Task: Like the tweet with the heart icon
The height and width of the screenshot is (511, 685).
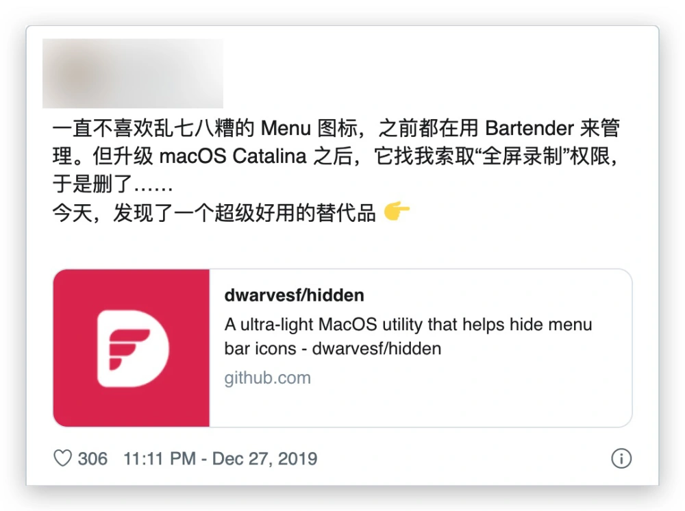Action: [x=62, y=458]
